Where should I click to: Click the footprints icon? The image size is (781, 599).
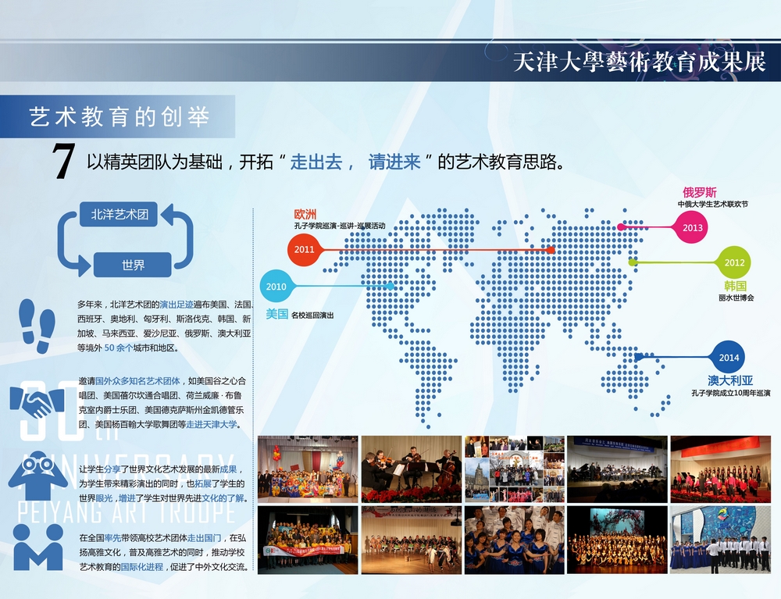37,324
